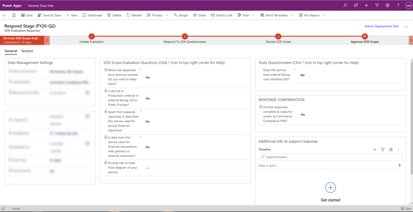Click Active status in the footer
The width and height of the screenshot is (413, 212).
click(16, 209)
